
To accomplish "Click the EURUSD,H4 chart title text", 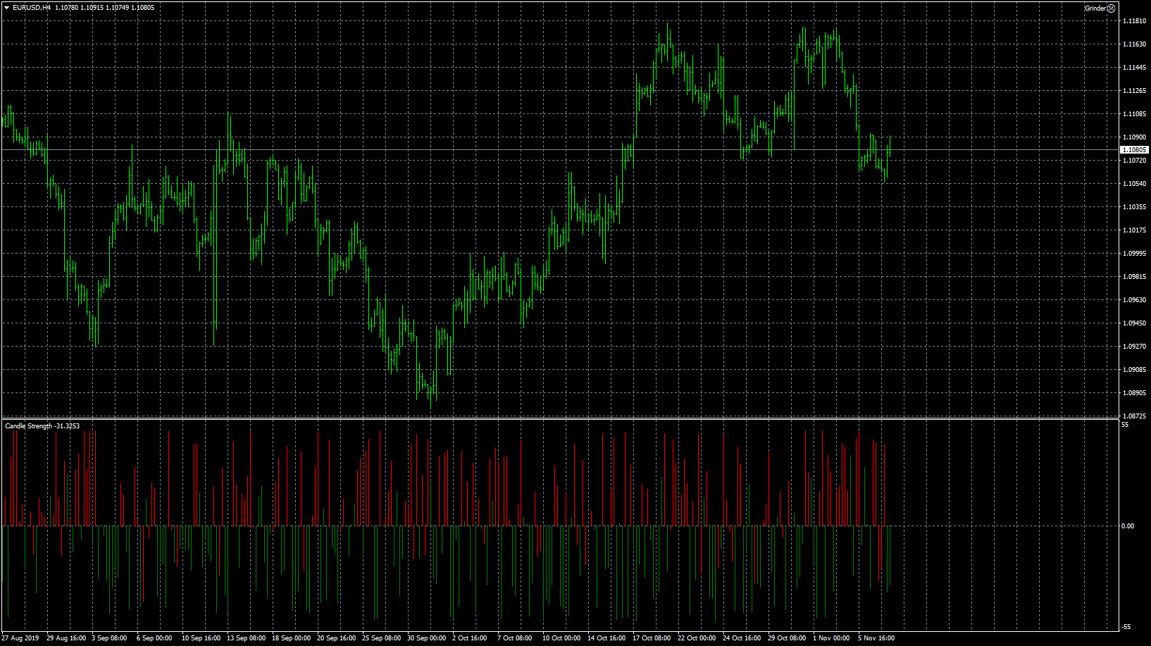I will click(x=32, y=8).
